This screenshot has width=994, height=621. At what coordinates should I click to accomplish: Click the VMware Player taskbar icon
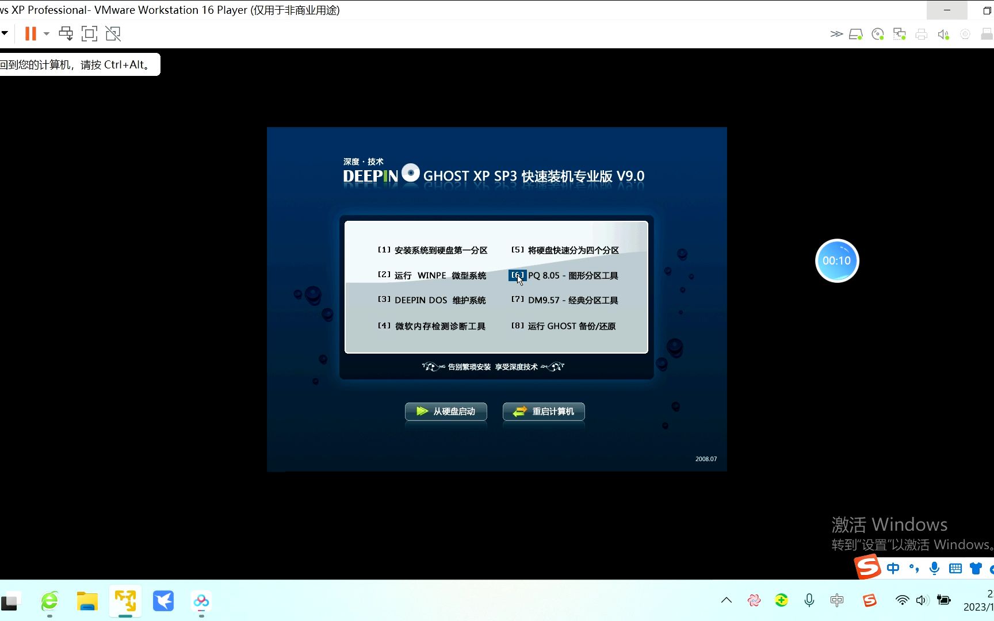(x=125, y=601)
